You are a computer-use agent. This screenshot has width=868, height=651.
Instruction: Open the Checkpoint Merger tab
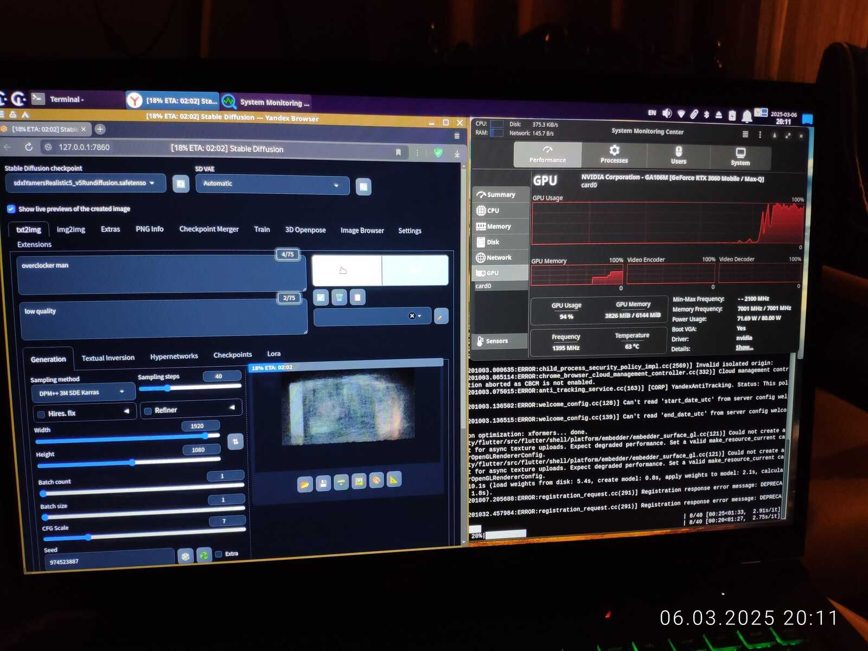point(209,229)
